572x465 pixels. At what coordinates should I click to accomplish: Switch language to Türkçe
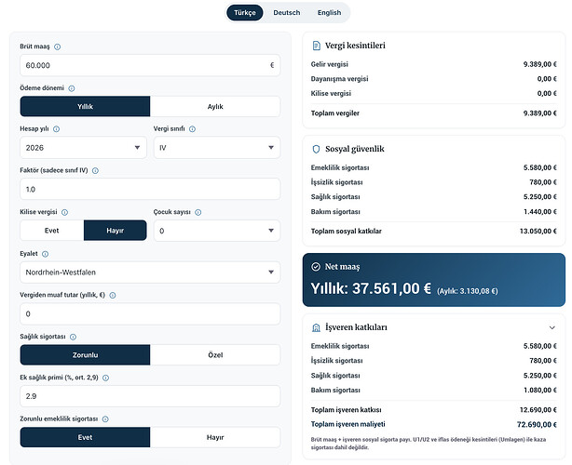(x=245, y=13)
